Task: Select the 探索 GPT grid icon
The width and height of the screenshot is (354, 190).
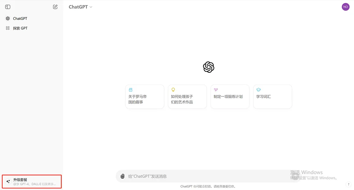Action: 8,28
